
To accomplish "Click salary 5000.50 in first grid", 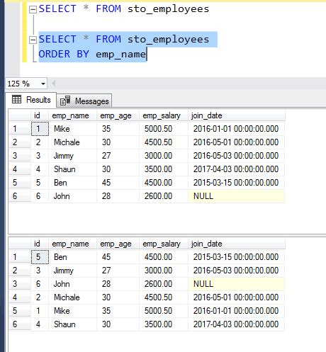I will [164, 129].
